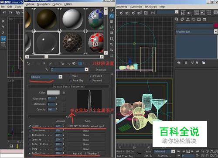Open the material name dropdown arrow
Image resolution: width=218 pixels, height=158 pixels.
(87, 69)
